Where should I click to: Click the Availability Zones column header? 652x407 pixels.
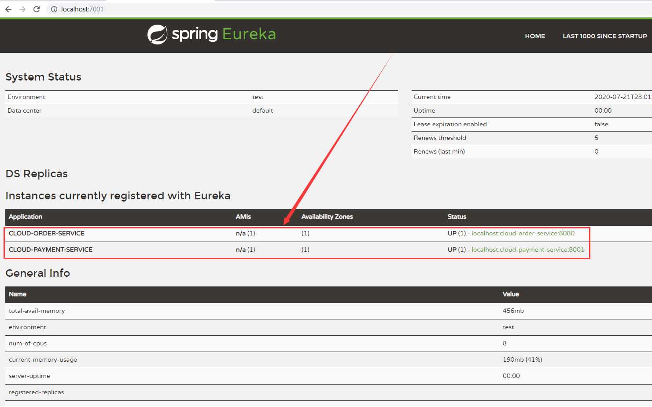pos(327,216)
